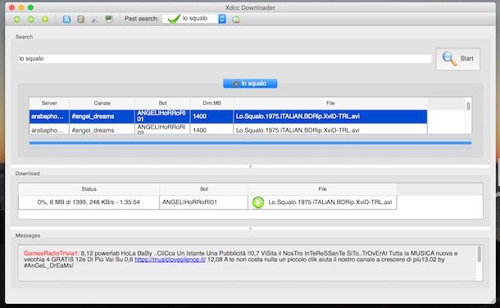The height and width of the screenshot is (308, 500).
Task: Click the blue search progress bar
Action: click(250, 143)
